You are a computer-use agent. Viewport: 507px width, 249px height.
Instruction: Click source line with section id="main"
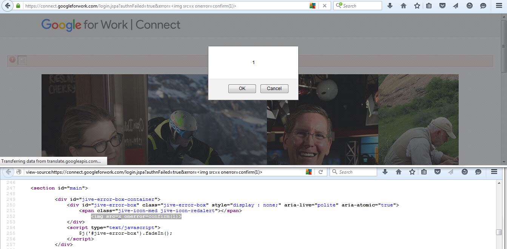click(x=59, y=188)
